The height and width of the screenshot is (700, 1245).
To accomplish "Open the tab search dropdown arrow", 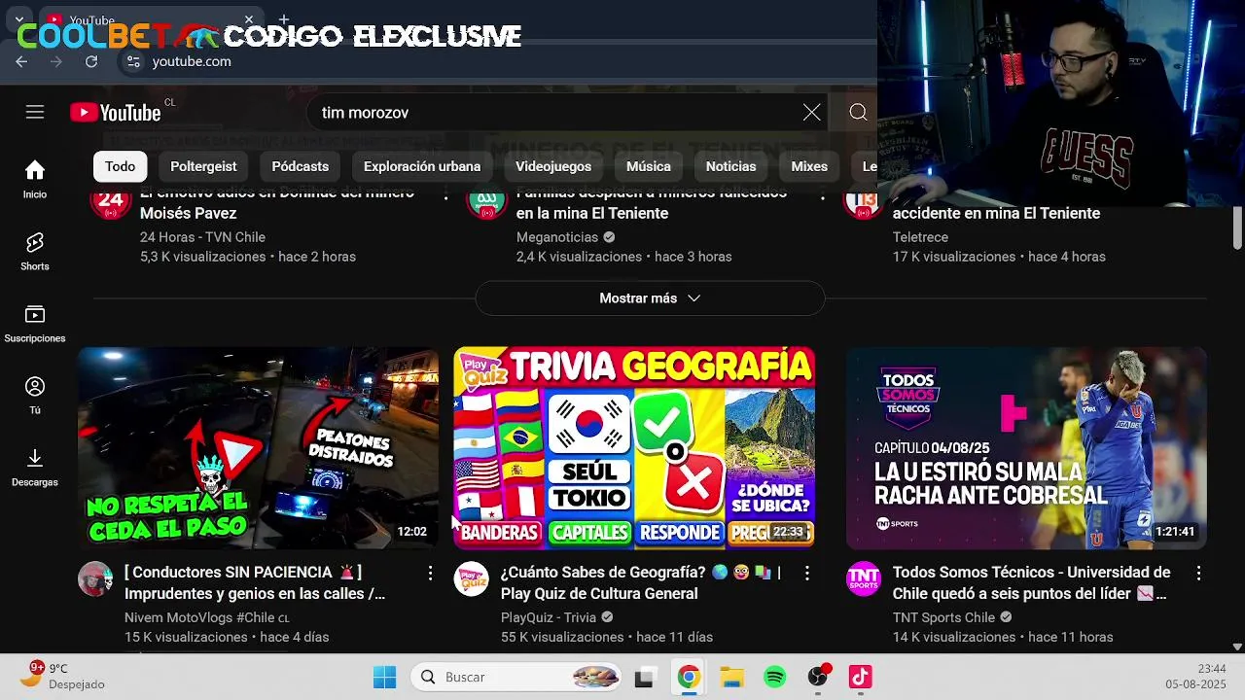I will [x=18, y=19].
